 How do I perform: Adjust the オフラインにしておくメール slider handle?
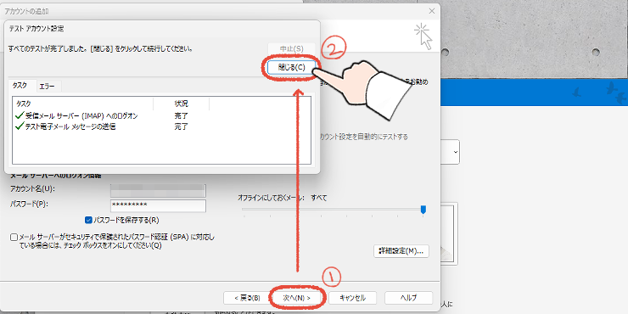[x=423, y=210]
